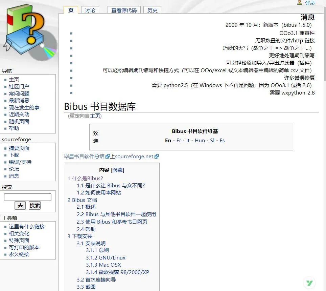Jump to 1 什么是Bibus? section
The image size is (326, 291).
85,179
